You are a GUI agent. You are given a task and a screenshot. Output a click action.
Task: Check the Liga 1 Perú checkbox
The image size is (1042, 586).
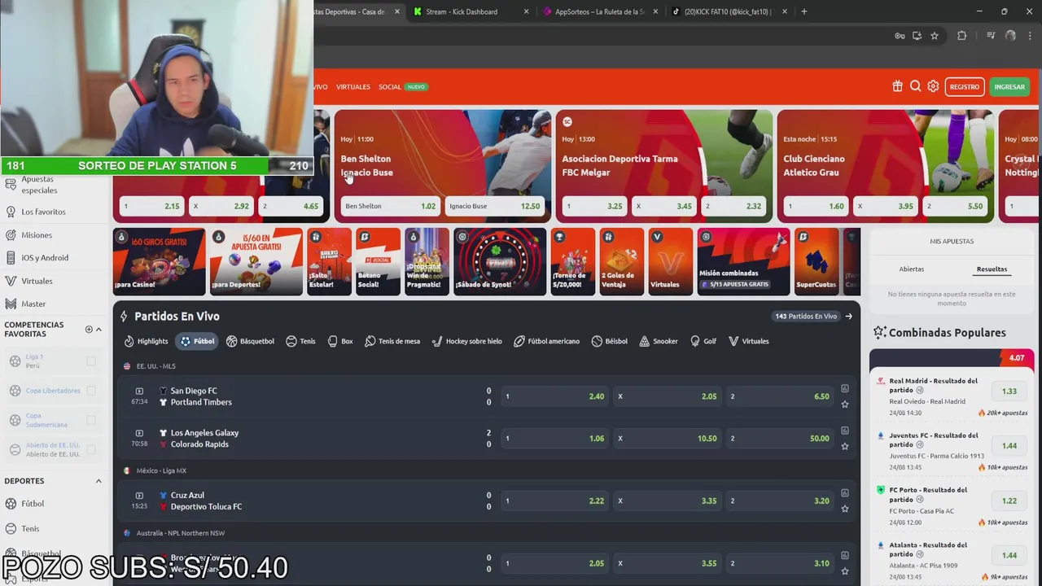[91, 361]
